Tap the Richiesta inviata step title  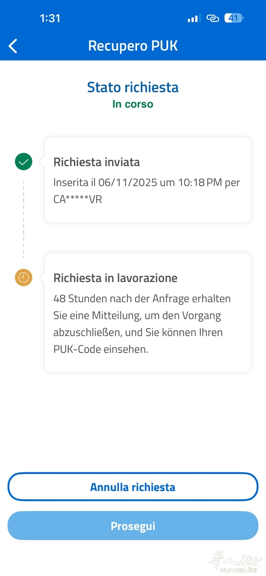97,162
